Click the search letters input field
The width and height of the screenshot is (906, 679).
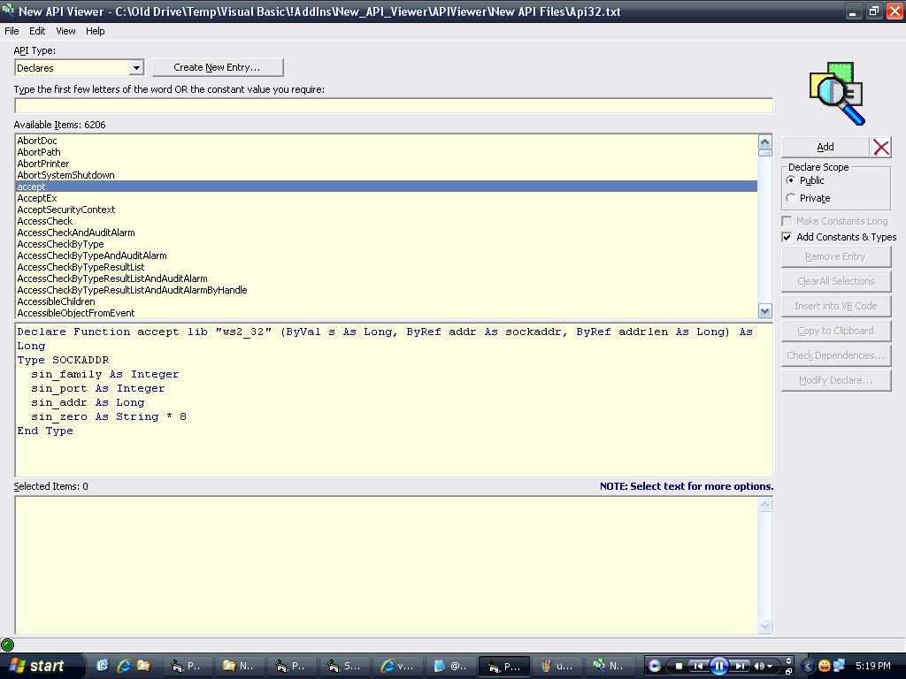coord(393,106)
